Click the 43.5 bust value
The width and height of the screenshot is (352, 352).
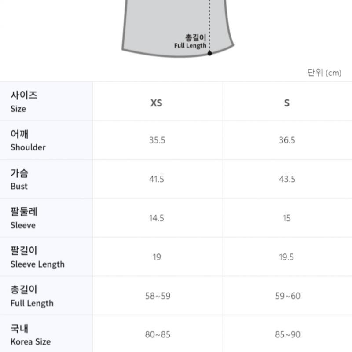click(287, 179)
